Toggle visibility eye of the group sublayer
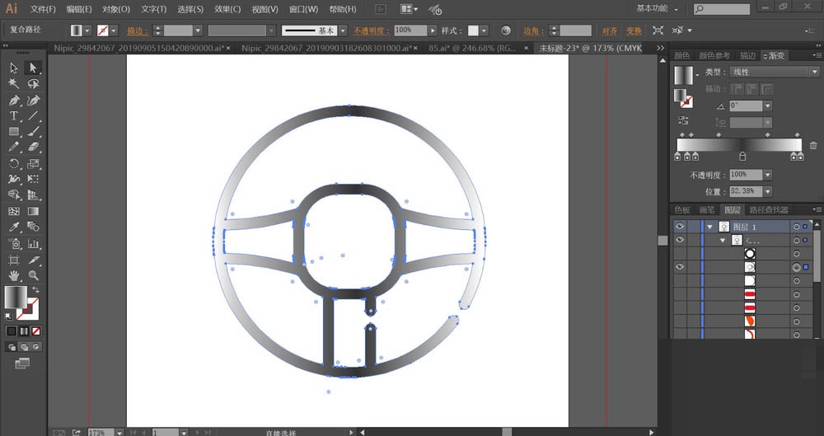This screenshot has width=824, height=436. [x=680, y=240]
